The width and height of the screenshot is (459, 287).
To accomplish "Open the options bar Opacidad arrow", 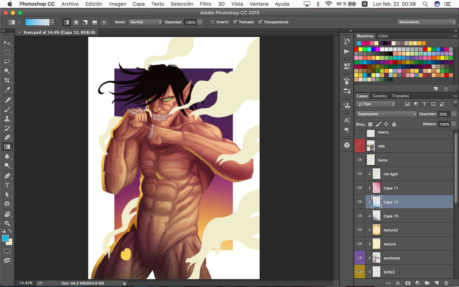I will click(x=200, y=22).
